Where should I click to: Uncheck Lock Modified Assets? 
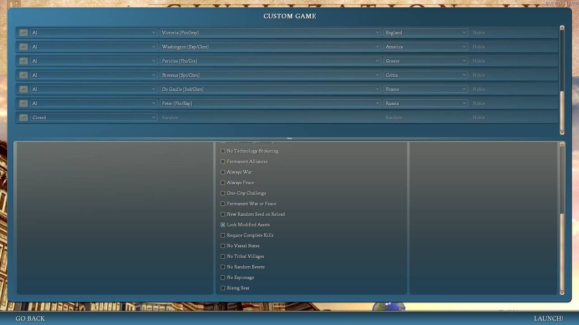(x=223, y=225)
